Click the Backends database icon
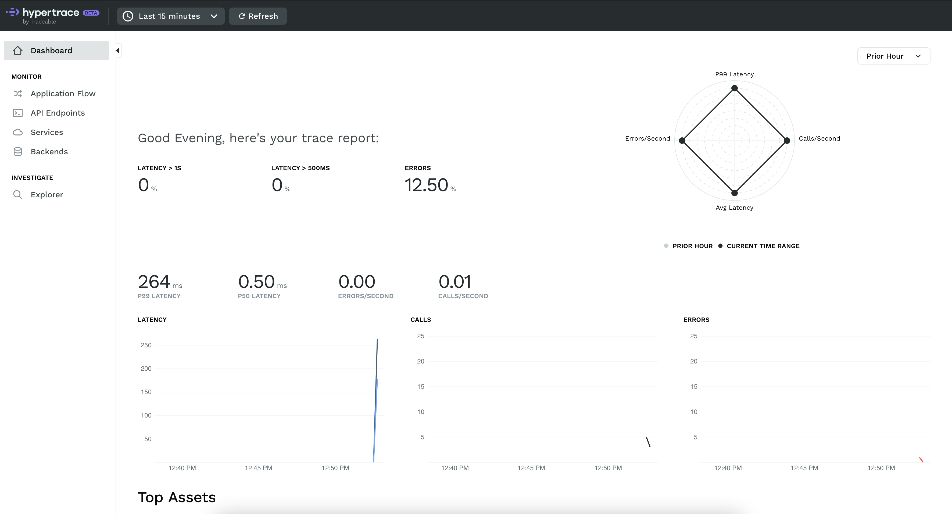This screenshot has height=514, width=952. [x=18, y=152]
